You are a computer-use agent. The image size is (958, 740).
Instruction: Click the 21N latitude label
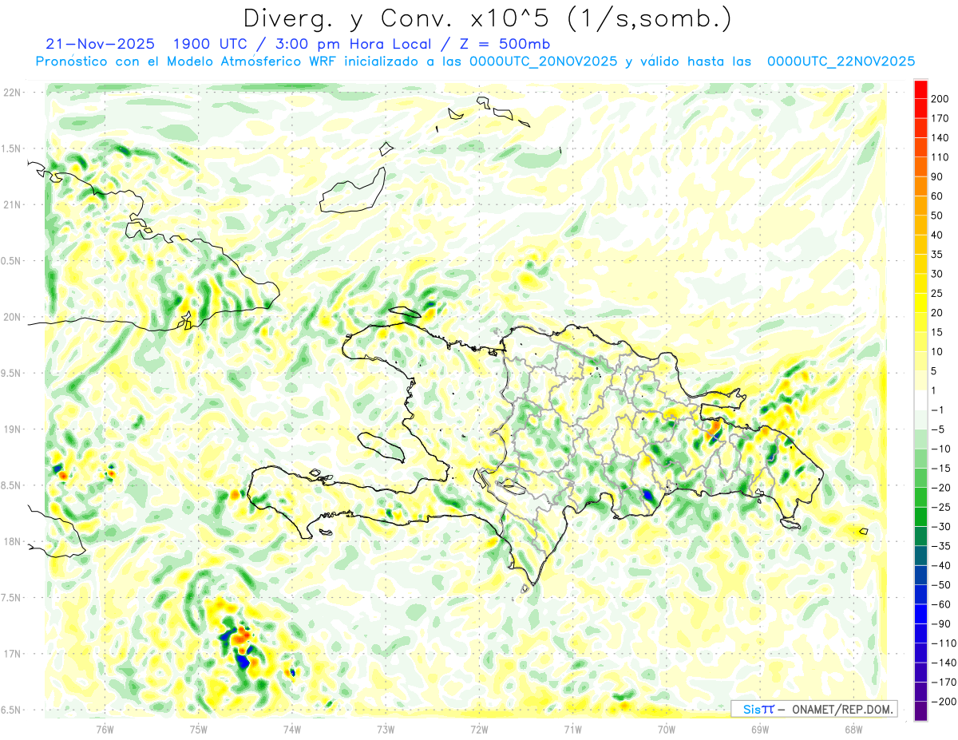[x=12, y=204]
